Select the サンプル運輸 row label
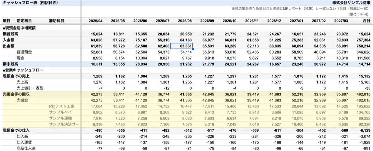 point(60,118)
